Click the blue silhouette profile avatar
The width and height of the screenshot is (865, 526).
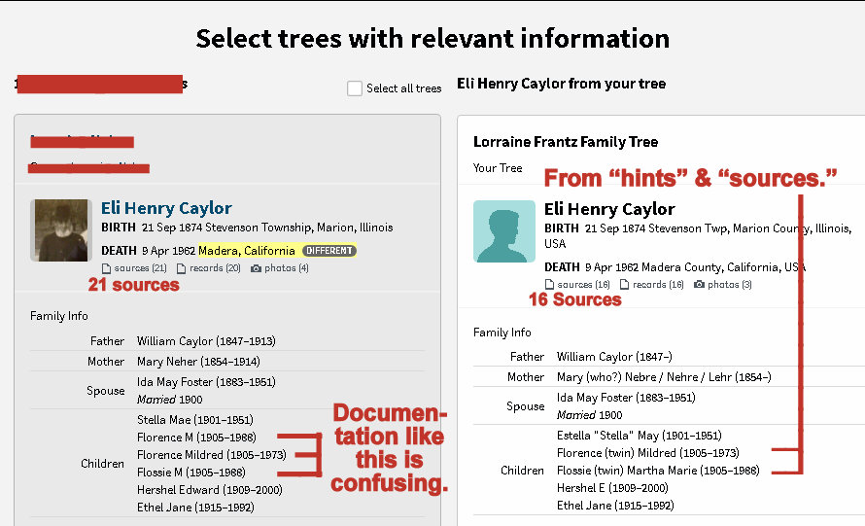[503, 231]
